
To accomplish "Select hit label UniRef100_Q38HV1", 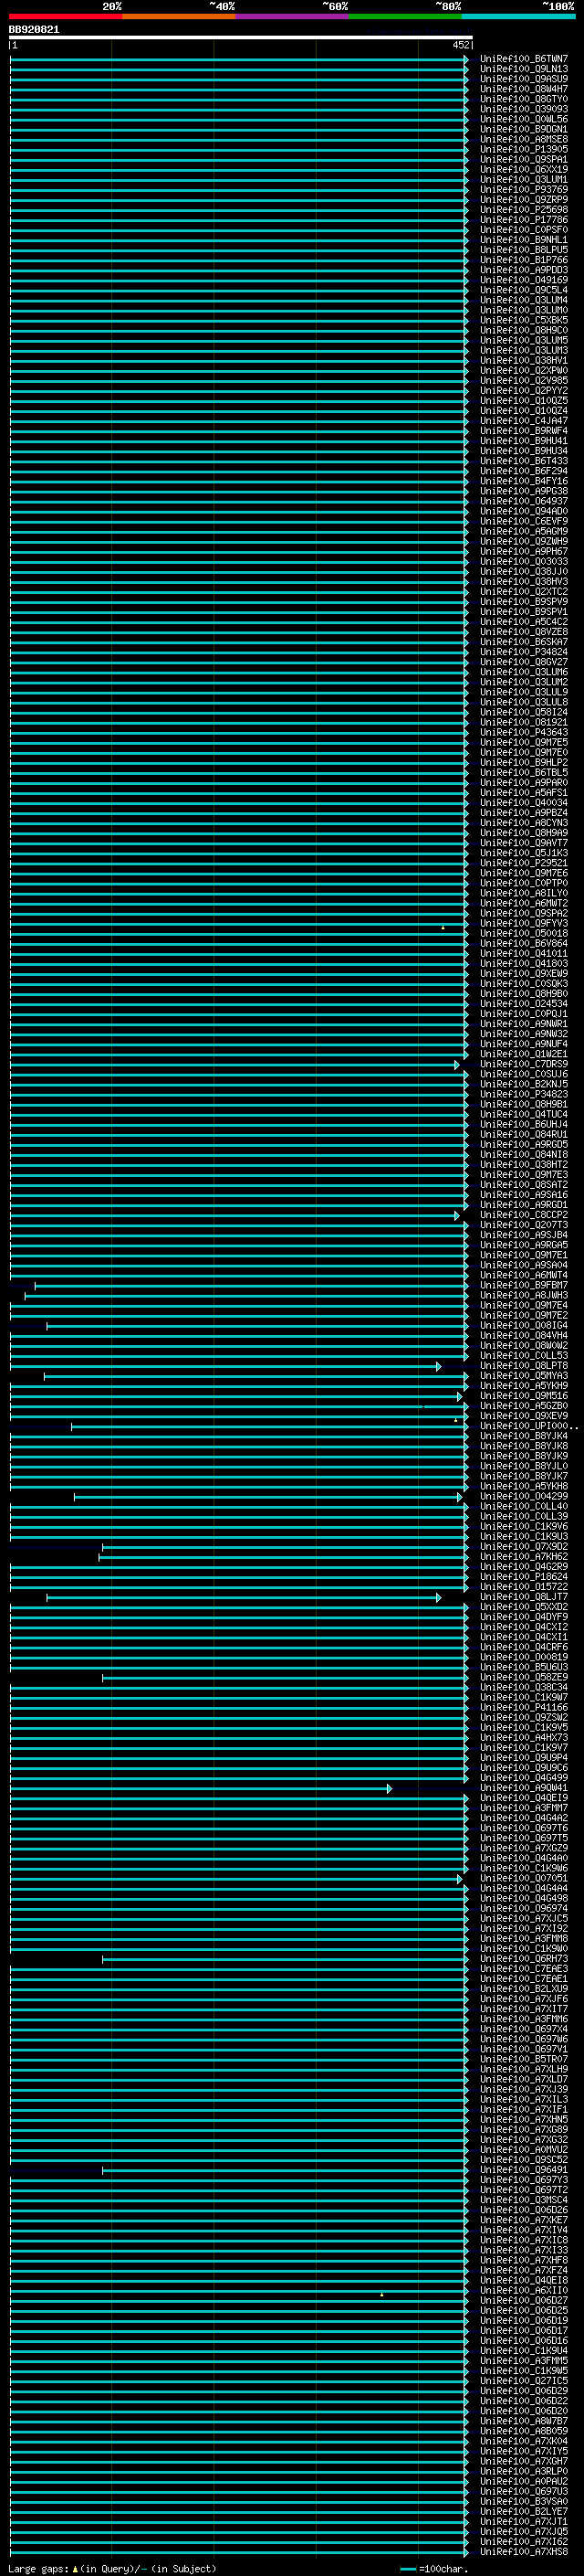I will pyautogui.click(x=524, y=360).
